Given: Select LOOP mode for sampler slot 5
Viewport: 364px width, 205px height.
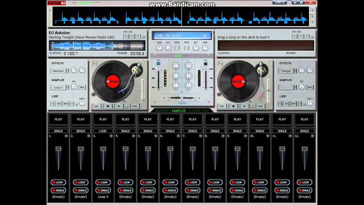Looking at the screenshot, I should pyautogui.click(x=148, y=183).
